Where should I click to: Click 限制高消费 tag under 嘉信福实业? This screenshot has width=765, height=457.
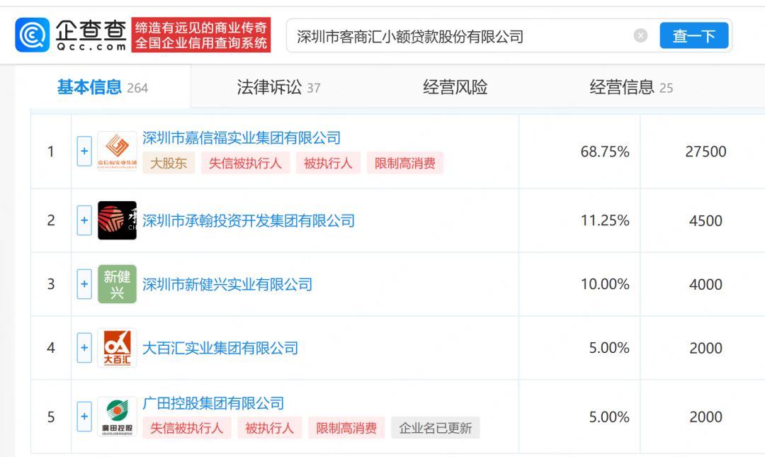coord(405,163)
